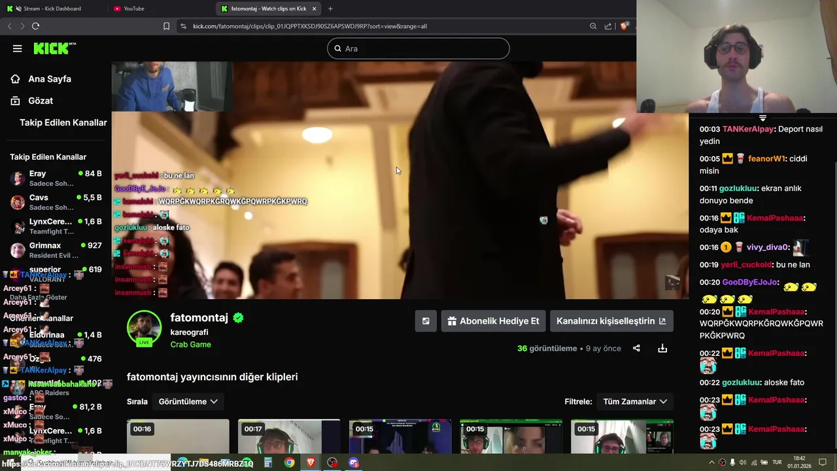
Task: Click the browser share icon in address bar
Action: [x=608, y=26]
